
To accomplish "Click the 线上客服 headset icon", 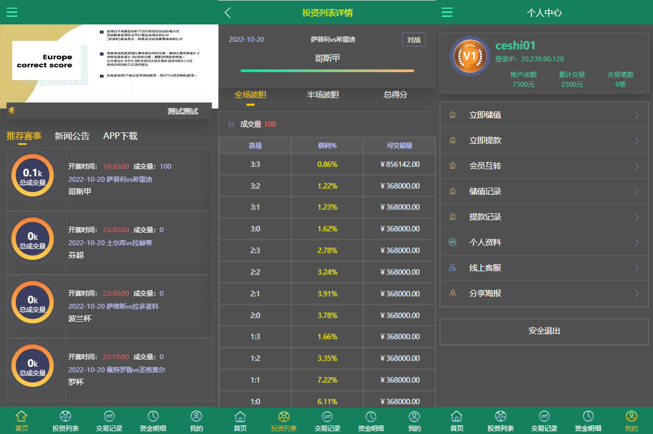I will pyautogui.click(x=453, y=267).
